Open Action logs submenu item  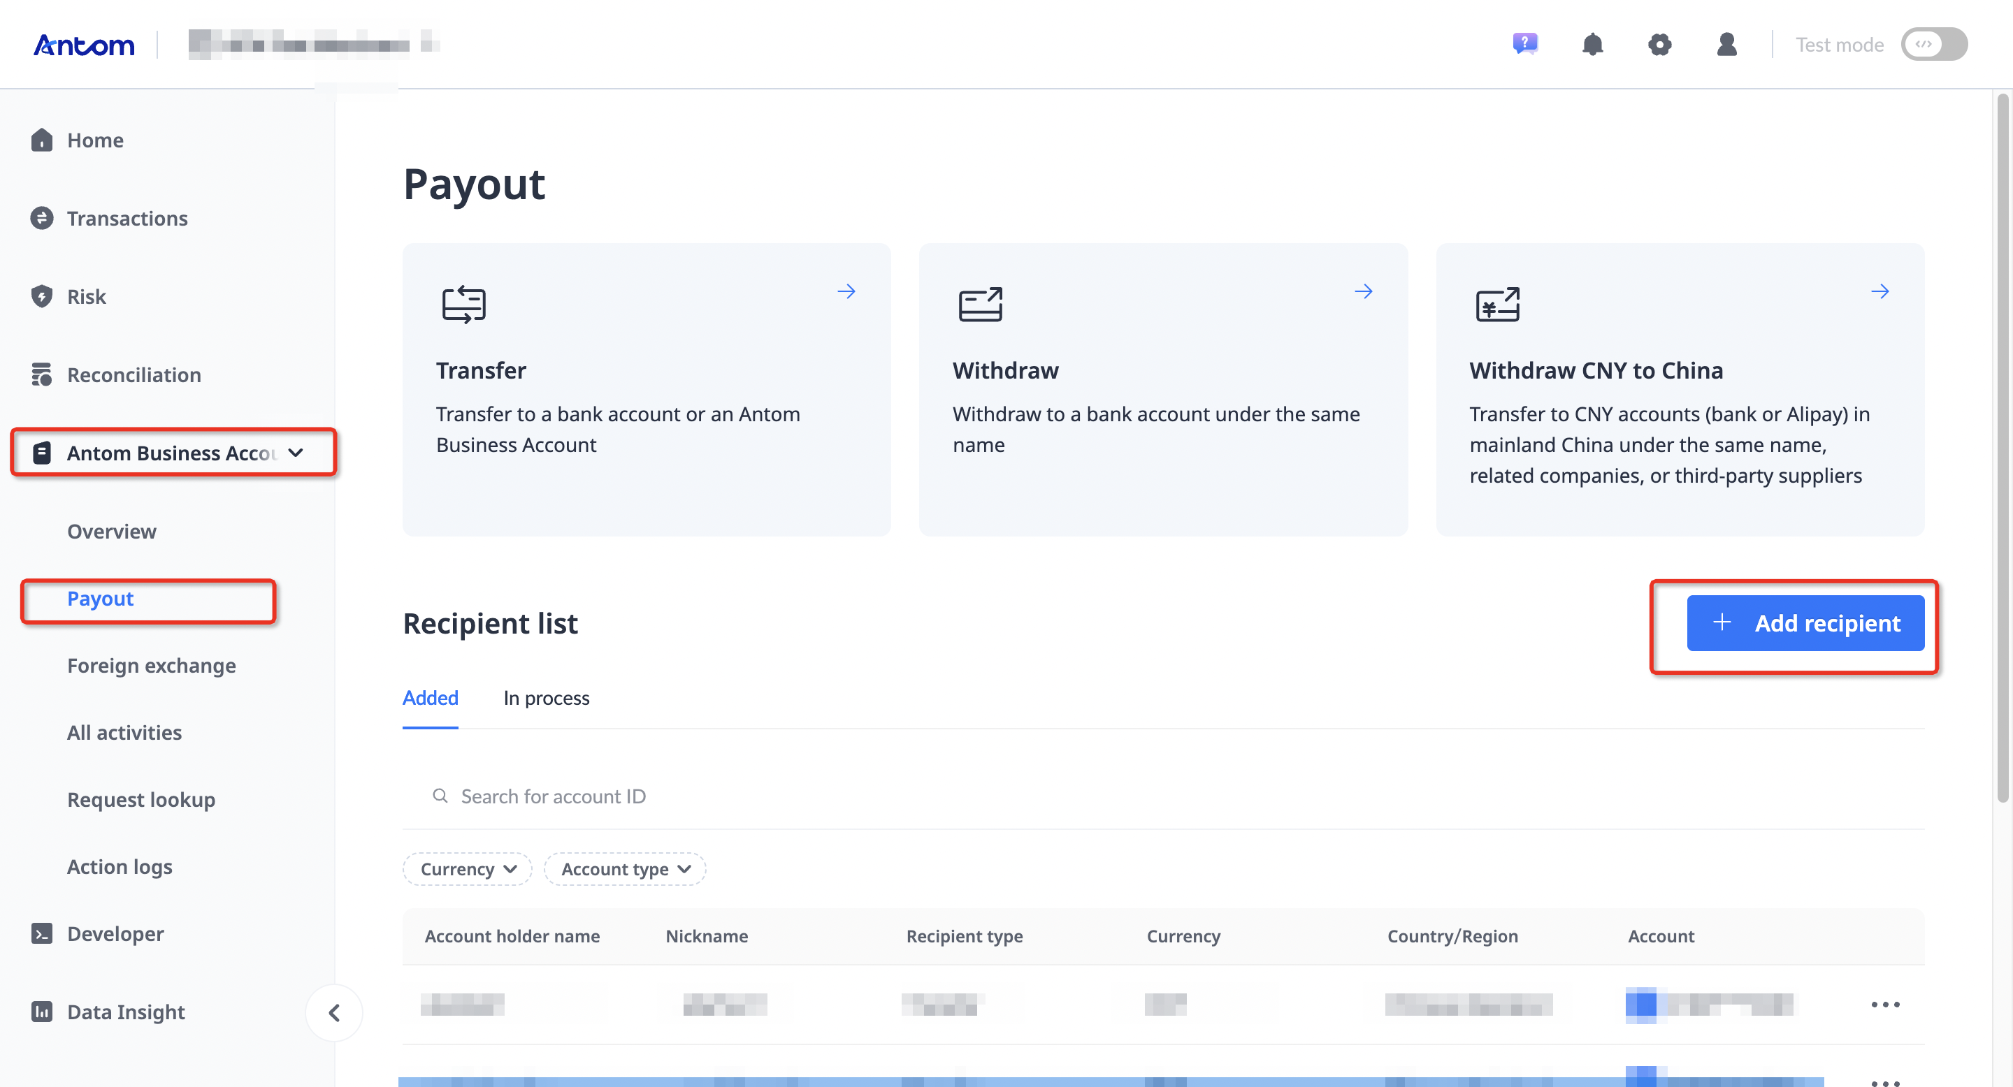pos(120,867)
